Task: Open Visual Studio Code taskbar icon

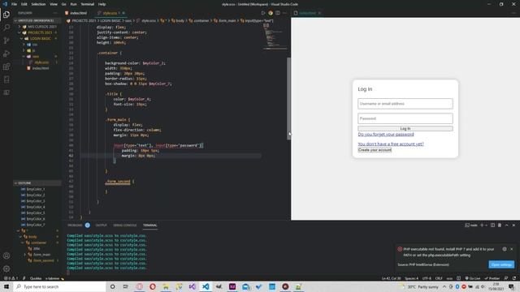Action: 206,286
